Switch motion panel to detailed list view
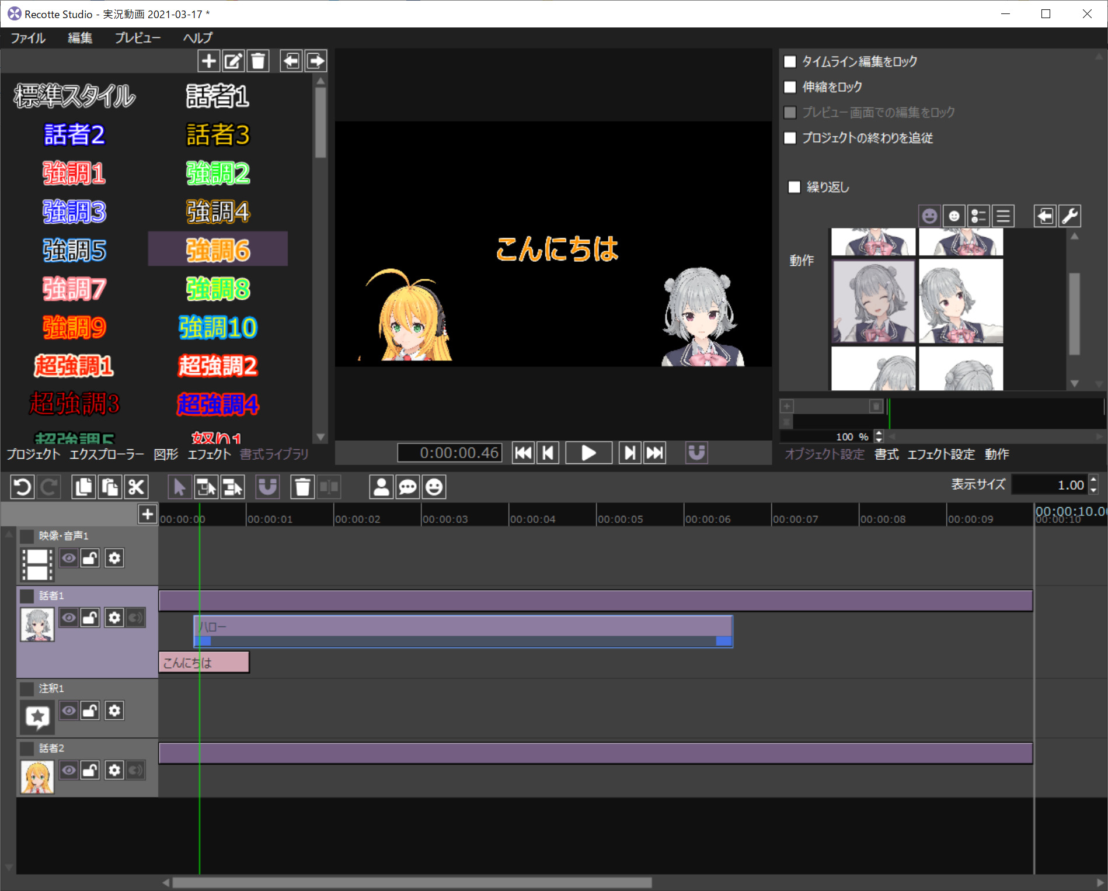The width and height of the screenshot is (1108, 891). point(978,216)
